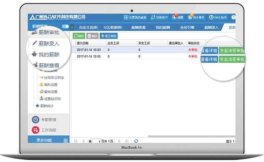Open 待办事务 pending tasks icon
264x162 pixels.
coord(191,17)
